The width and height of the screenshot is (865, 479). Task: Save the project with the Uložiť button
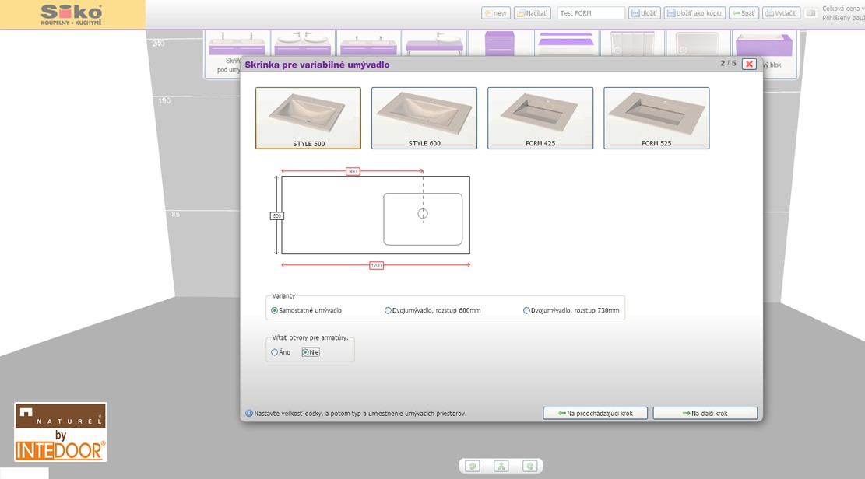[x=645, y=13]
